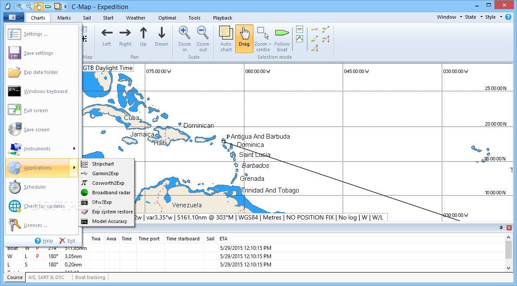Switch to the Marks ribbon tab

click(x=64, y=18)
